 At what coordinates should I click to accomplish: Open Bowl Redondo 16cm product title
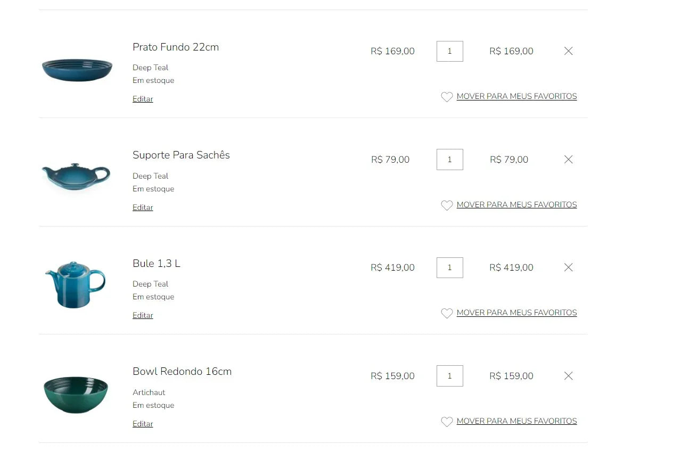tap(182, 372)
